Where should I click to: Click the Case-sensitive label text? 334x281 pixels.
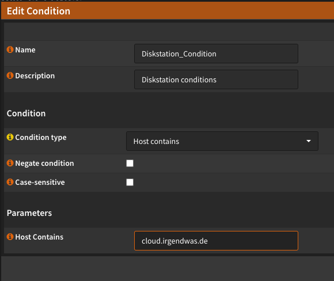tap(40, 183)
